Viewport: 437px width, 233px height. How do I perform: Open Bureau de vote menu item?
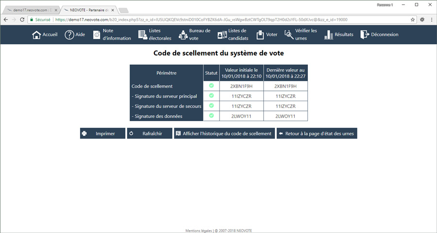coord(195,35)
